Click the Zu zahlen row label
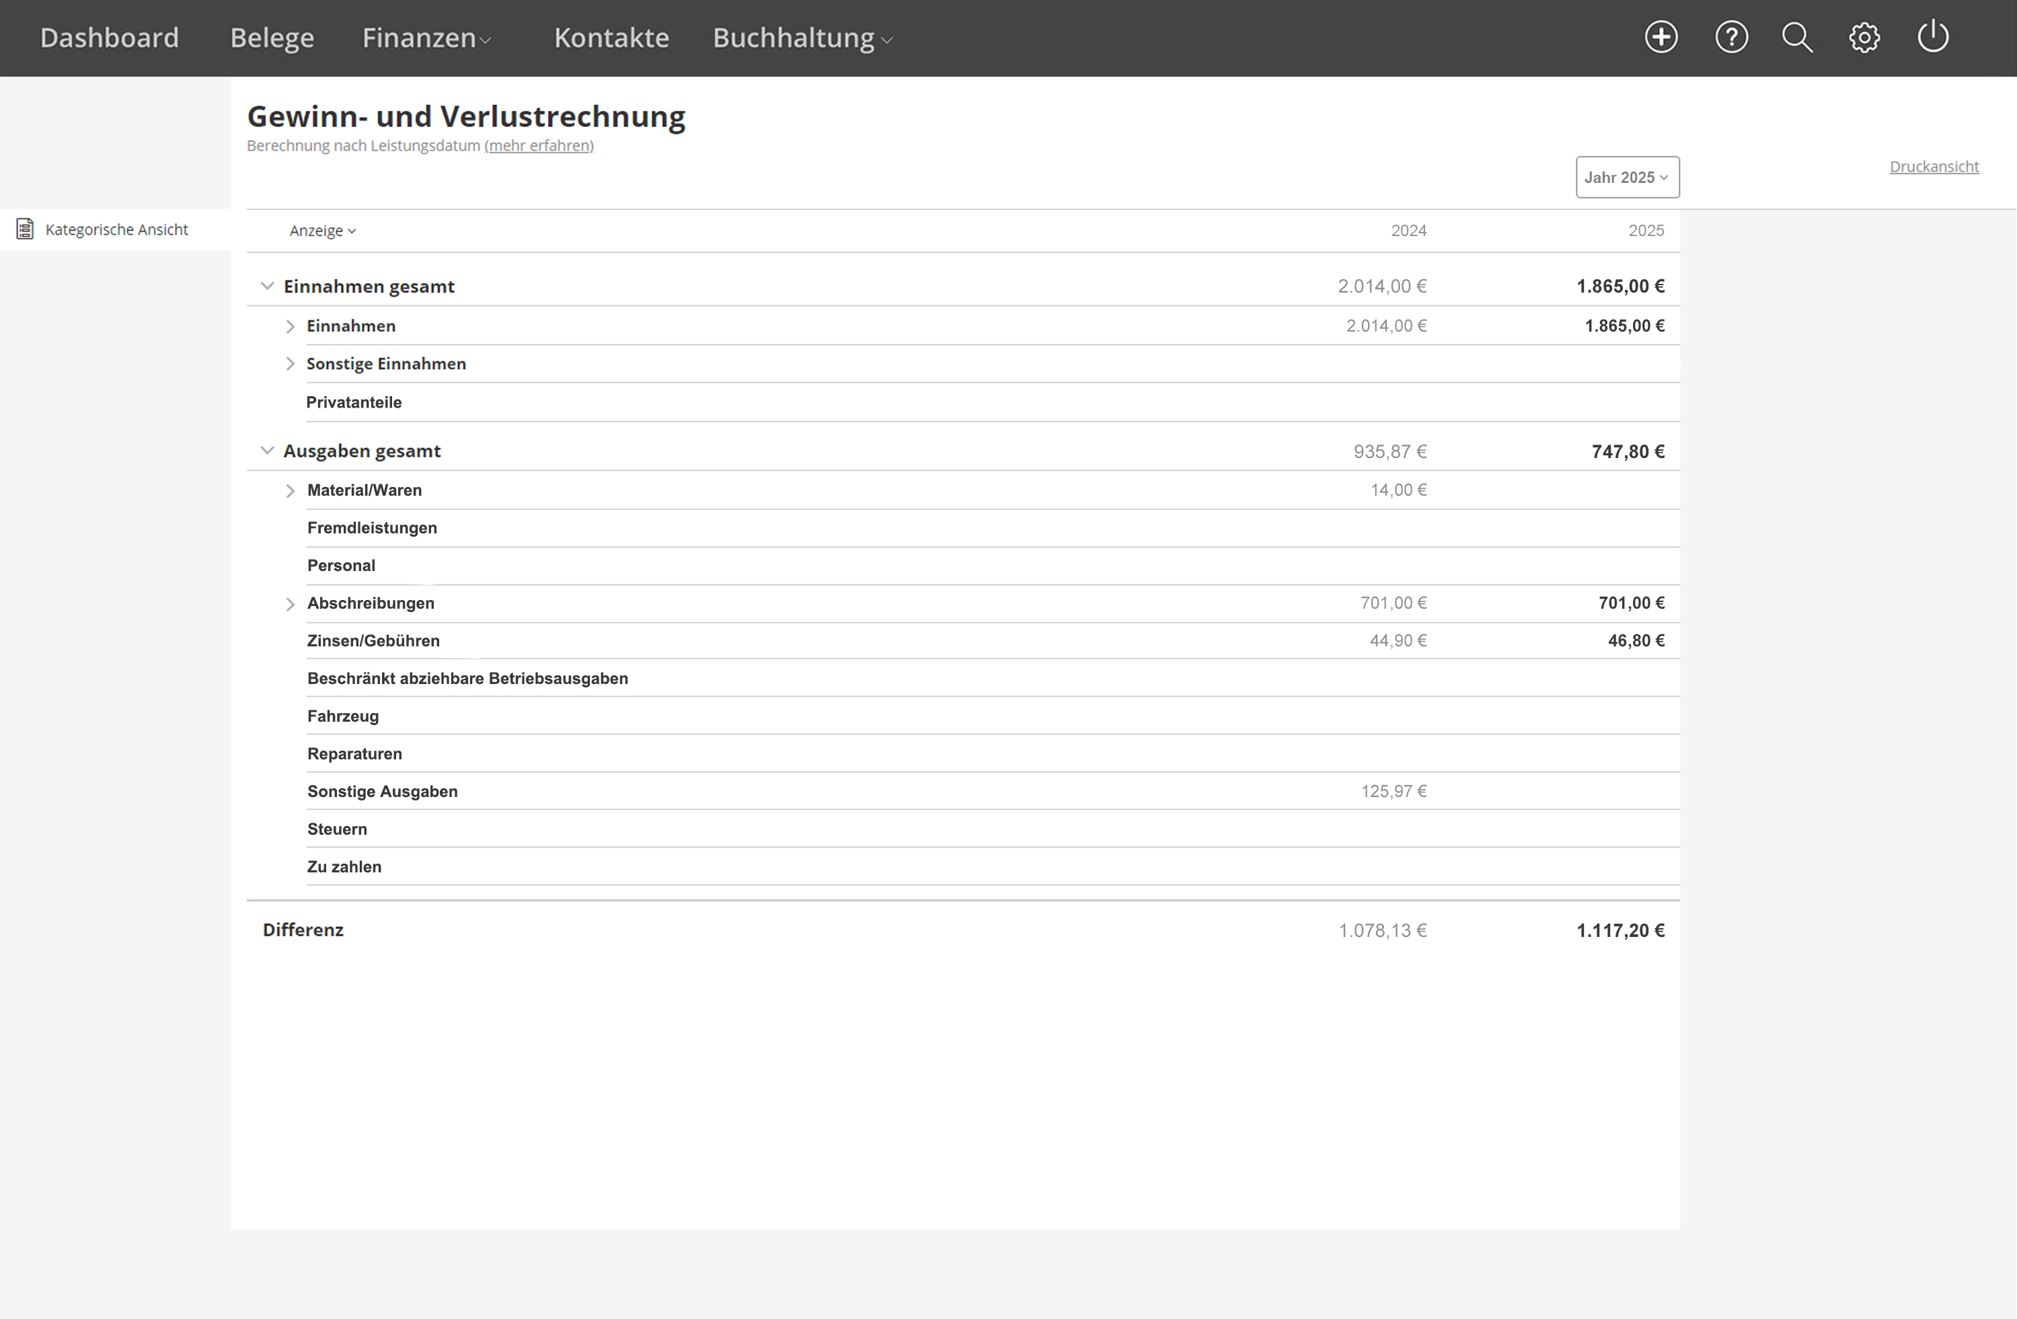This screenshot has width=2017, height=1319. pyautogui.click(x=344, y=866)
